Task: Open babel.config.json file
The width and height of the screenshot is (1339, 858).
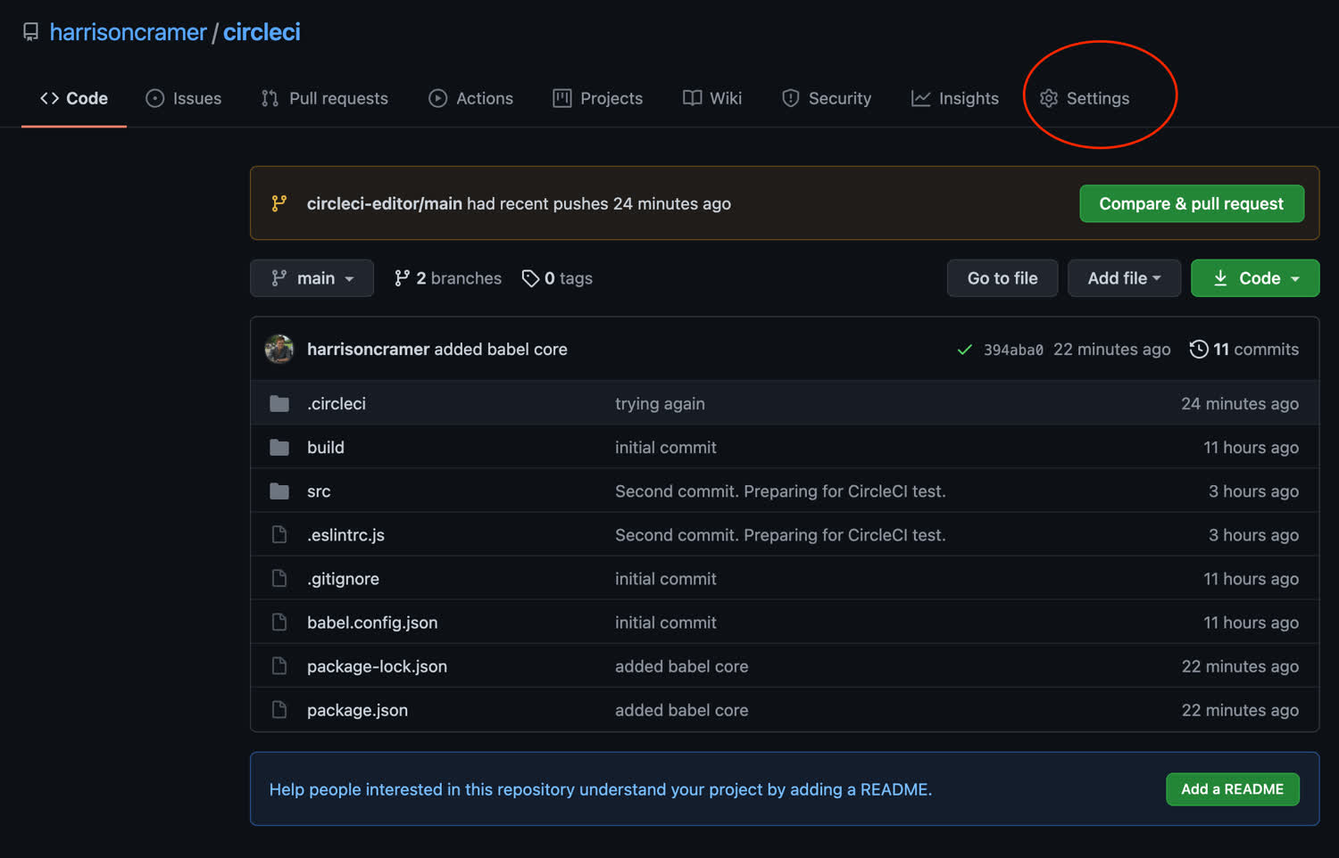Action: point(372,623)
